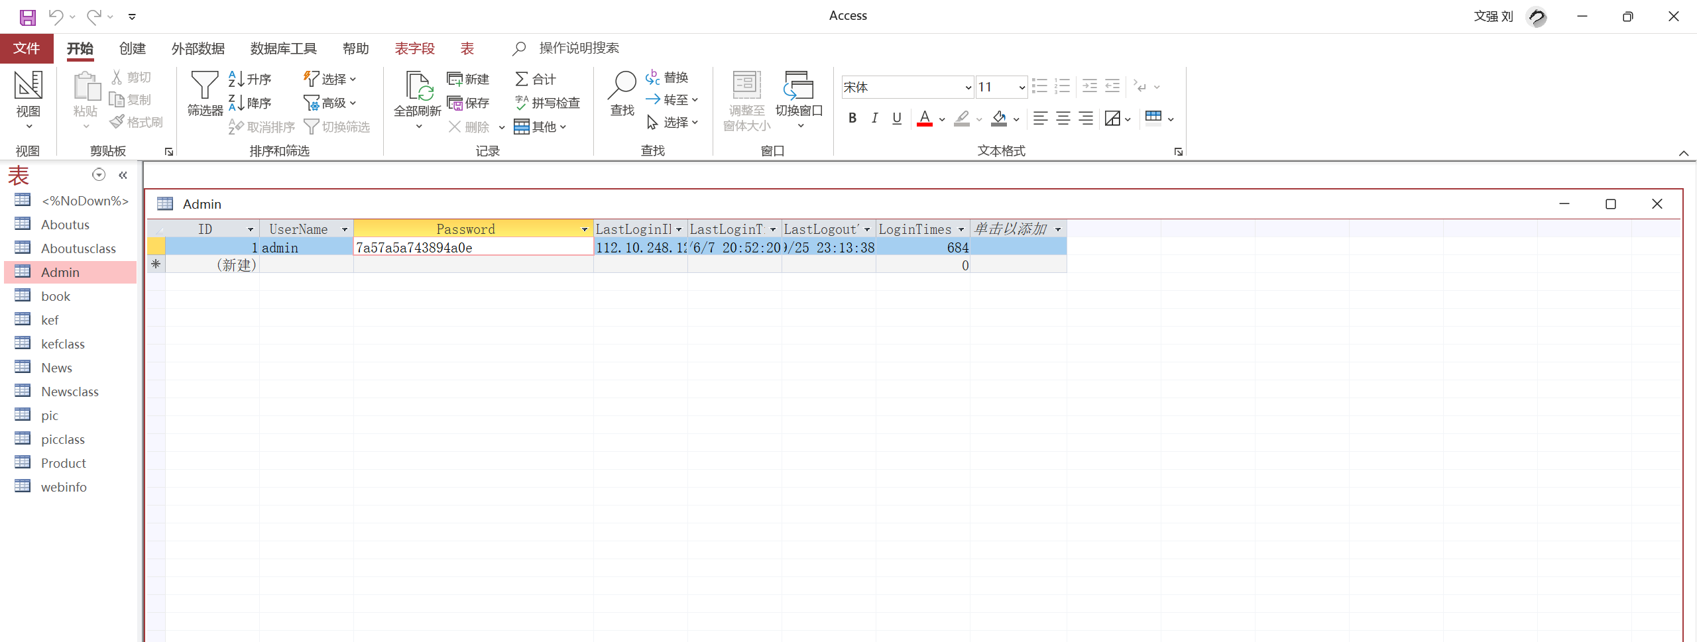Toggle Italic formatting

coord(875,118)
